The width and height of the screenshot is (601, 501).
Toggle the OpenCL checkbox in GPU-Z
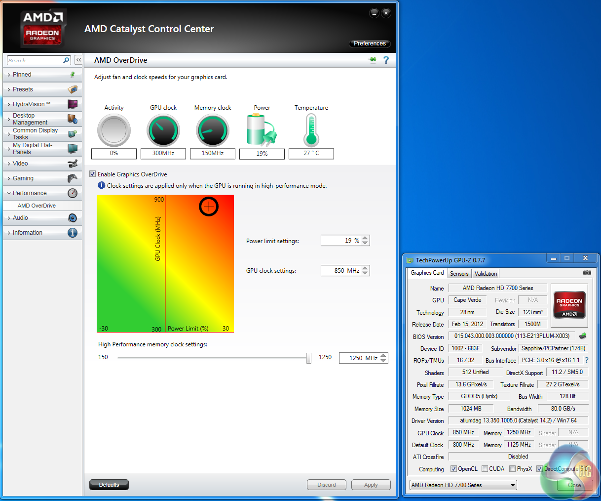click(x=453, y=469)
